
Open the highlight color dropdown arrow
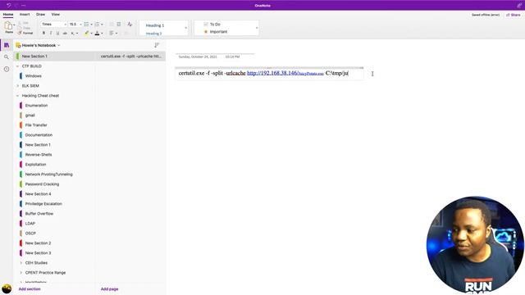click(x=91, y=33)
